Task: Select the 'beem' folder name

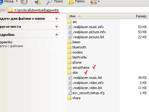Action: (x=76, y=42)
